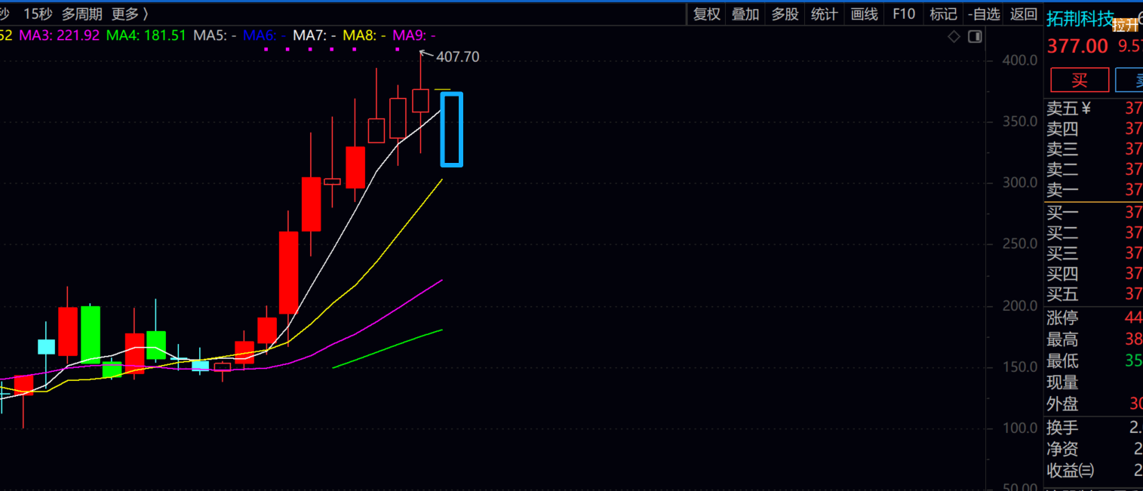The image size is (1143, 491).
Task: Click the 叠加 overlay toolbar button
Action: pos(745,14)
